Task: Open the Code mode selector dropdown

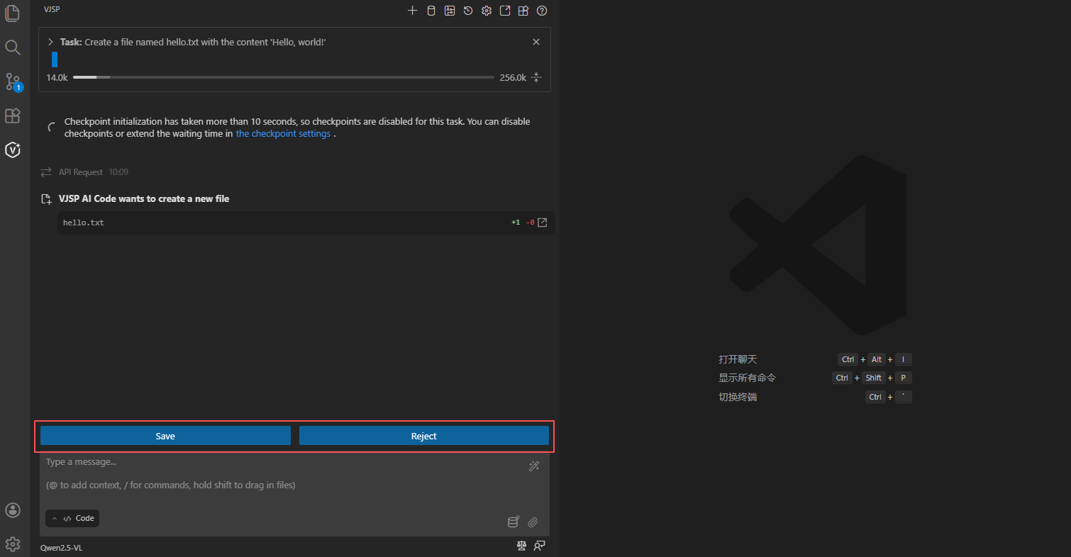Action: click(x=72, y=518)
